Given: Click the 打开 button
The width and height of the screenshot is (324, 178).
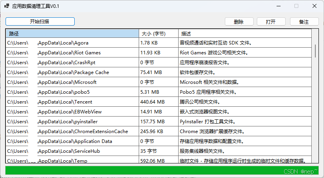Looking at the screenshot, I should (271, 22).
